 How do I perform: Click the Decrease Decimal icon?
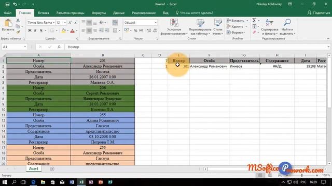(155, 30)
